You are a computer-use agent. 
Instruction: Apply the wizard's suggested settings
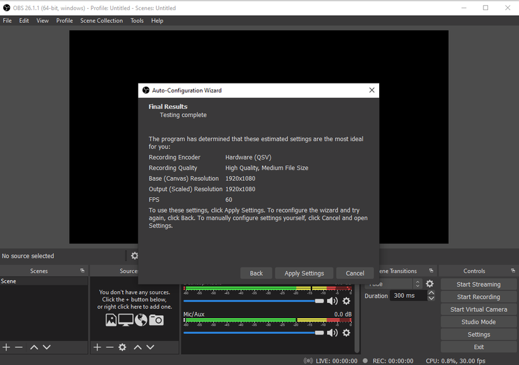point(304,273)
